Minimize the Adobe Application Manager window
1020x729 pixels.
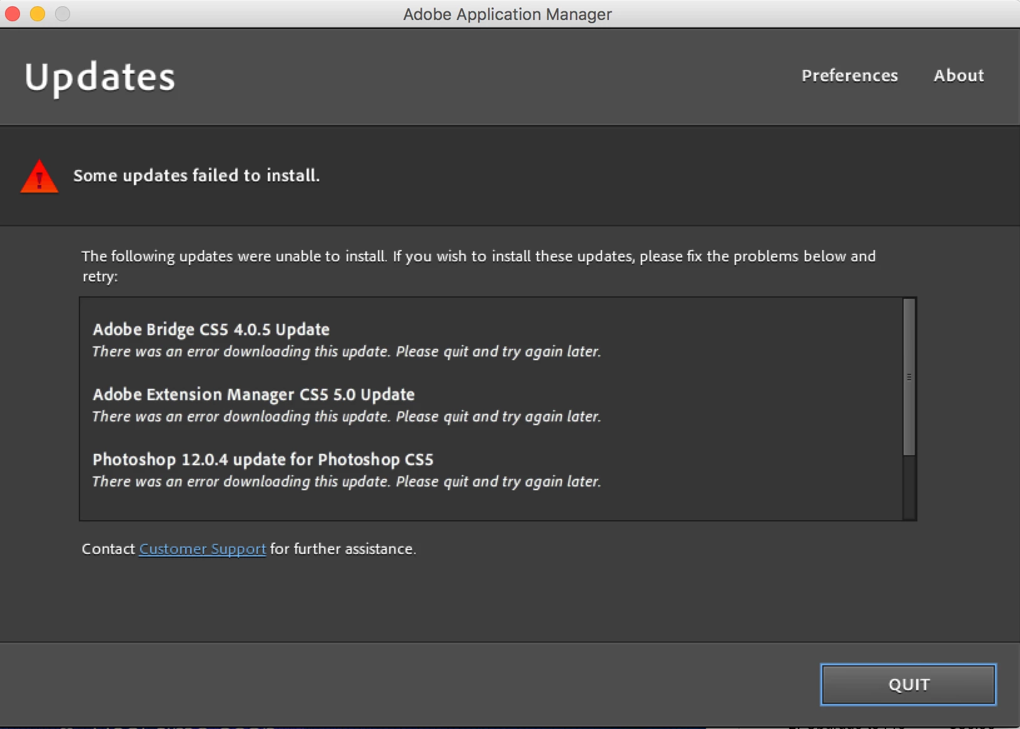[x=38, y=14]
